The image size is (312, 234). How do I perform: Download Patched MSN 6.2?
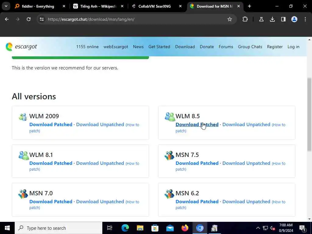[x=197, y=202]
